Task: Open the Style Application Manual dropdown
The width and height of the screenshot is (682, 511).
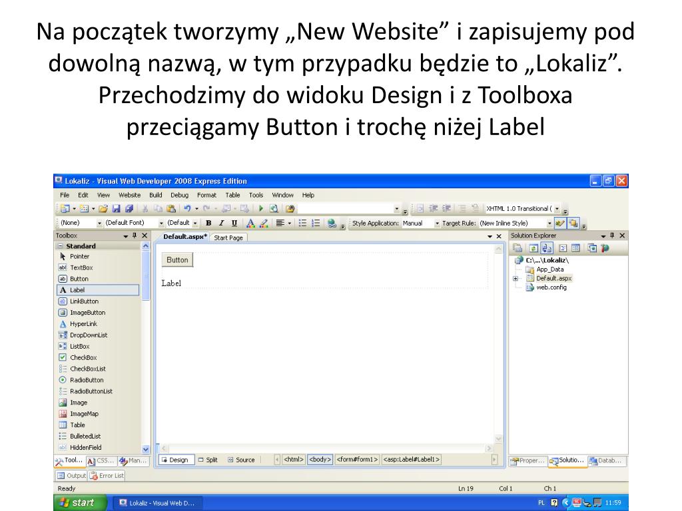Action: (437, 224)
